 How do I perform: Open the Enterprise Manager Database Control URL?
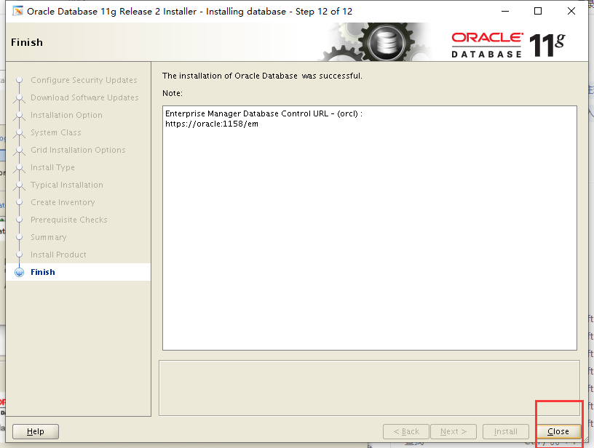(213, 123)
